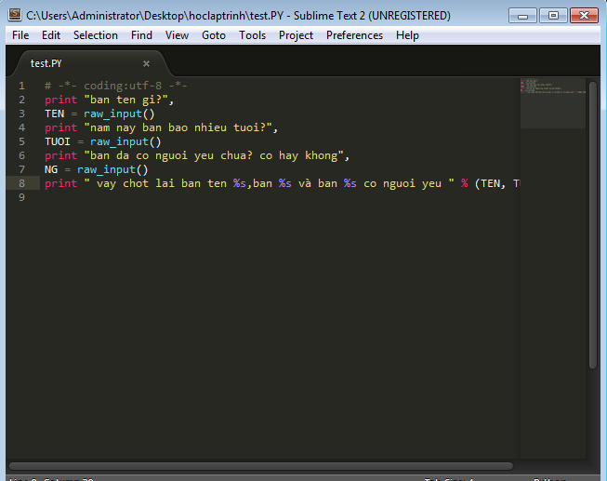This screenshot has height=481, width=607.
Task: Open the Goto menu
Action: click(x=214, y=35)
